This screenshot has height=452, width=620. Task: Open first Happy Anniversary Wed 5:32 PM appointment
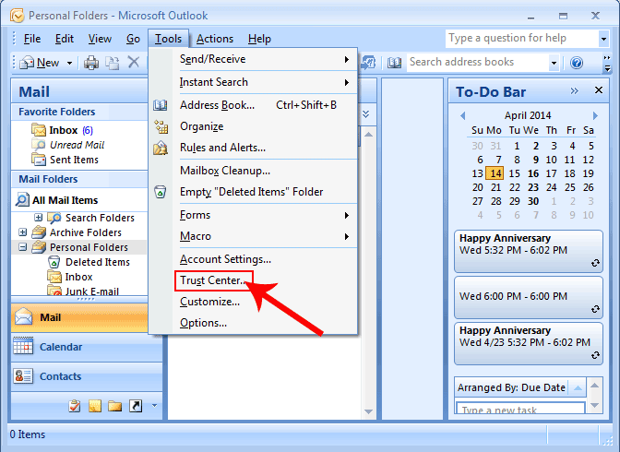pyautogui.click(x=529, y=251)
